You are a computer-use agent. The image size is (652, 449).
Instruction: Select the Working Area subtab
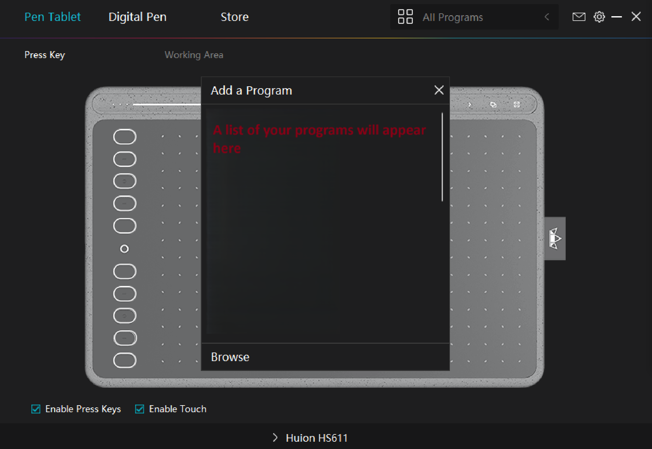(194, 55)
